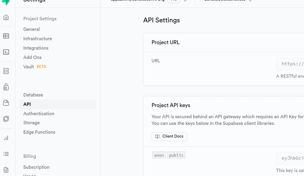Open Edge Functions configuration
Screen dimensions: 304x176
coord(40,132)
